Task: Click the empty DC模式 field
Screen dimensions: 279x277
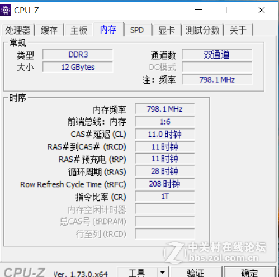Action: point(217,67)
